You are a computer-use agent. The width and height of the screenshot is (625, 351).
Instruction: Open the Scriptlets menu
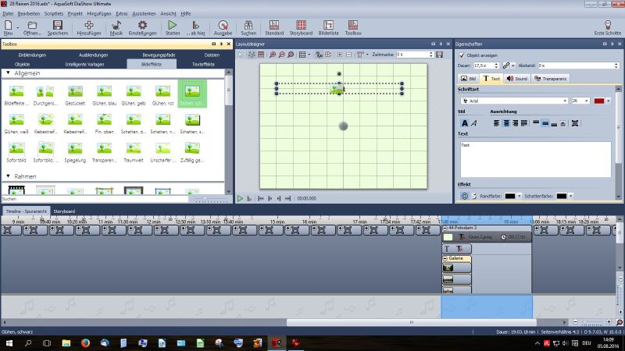54,13
